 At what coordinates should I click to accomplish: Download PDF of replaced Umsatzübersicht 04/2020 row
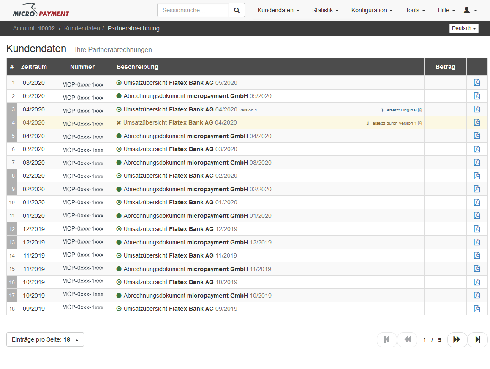tap(477, 122)
